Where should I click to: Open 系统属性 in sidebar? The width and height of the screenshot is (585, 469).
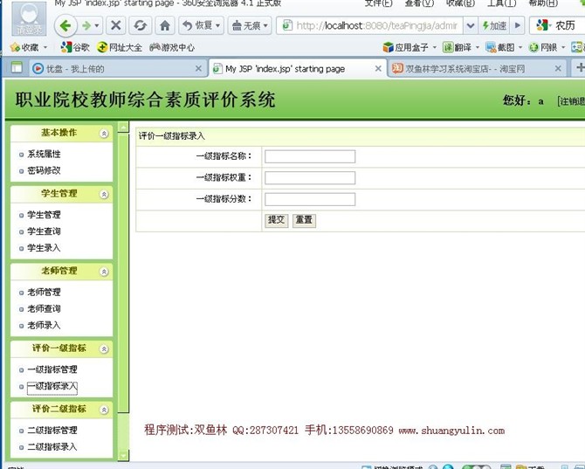coord(44,154)
